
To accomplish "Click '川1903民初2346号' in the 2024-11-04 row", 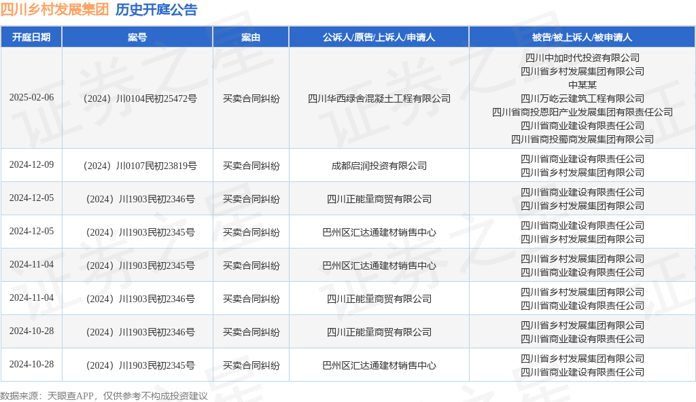I will [x=157, y=299].
